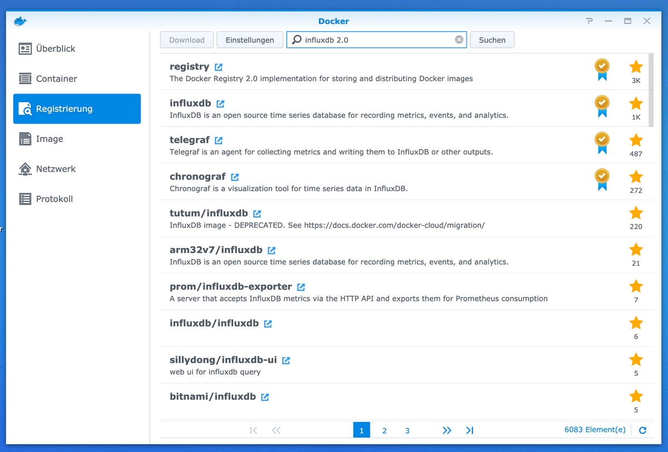The width and height of the screenshot is (668, 452).
Task: Open external link icon next to sillydong/influxdb-ui
Action: click(286, 360)
